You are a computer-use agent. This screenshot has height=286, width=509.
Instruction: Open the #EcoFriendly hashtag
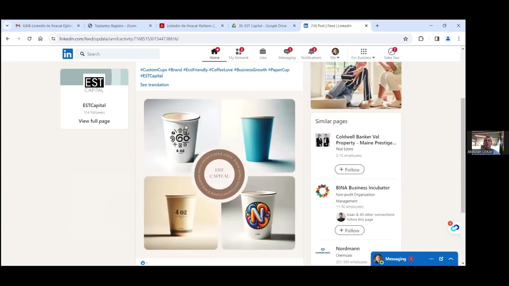point(195,70)
